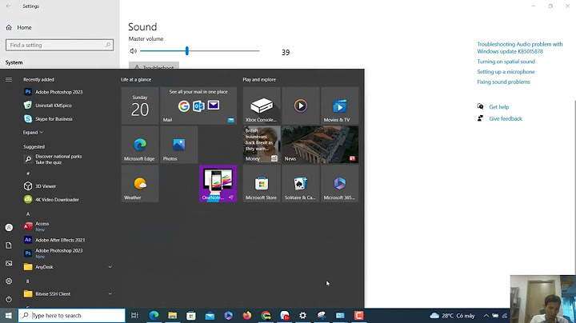Expand the AnyDesk folder
This screenshot has width=576, height=323.
point(68,267)
